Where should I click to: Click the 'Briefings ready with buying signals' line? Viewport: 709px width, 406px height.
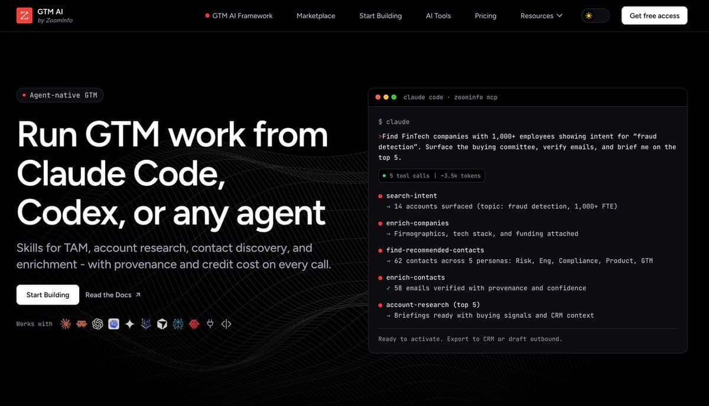(x=490, y=315)
